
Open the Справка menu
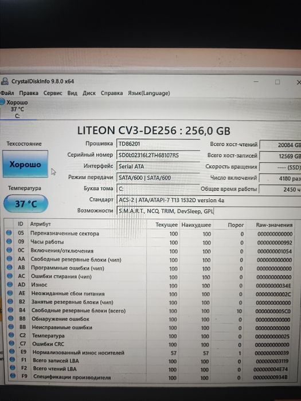coord(112,93)
